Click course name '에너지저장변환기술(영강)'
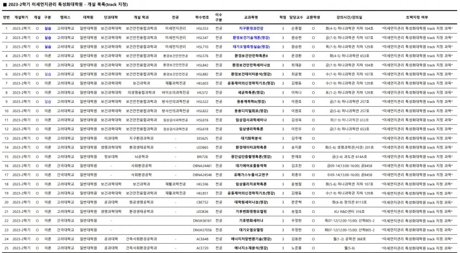 tap(251, 239)
